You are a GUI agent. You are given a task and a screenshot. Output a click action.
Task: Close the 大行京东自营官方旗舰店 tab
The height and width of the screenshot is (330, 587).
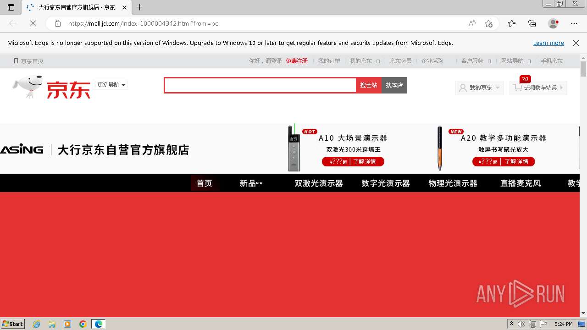pos(124,7)
